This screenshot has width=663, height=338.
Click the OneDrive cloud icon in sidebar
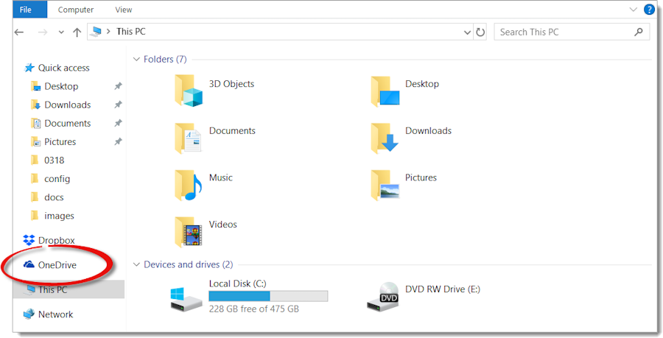click(x=29, y=265)
